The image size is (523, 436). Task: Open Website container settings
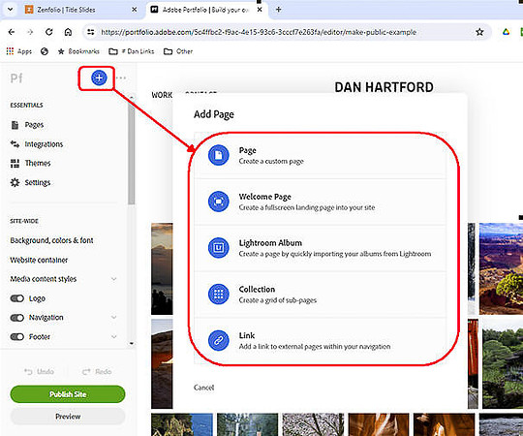(39, 260)
